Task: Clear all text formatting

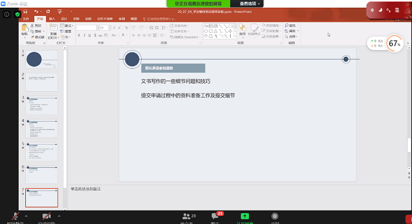Action: pyautogui.click(x=127, y=28)
